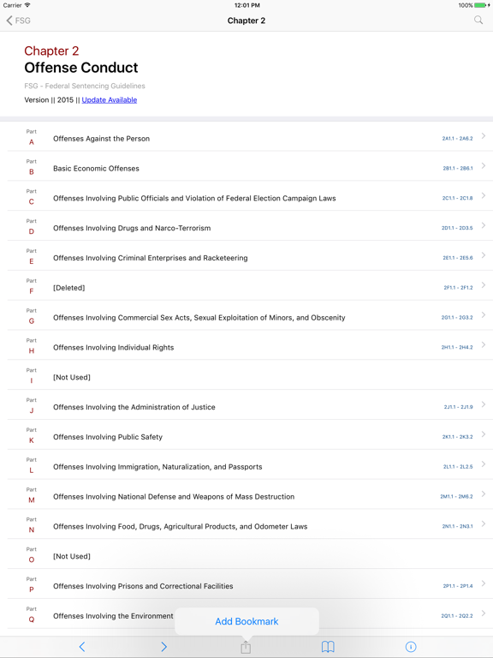493x658 pixels.
Task: Tap the chevron for range 2P1.1 - 2P1.4
Action: coord(484,583)
